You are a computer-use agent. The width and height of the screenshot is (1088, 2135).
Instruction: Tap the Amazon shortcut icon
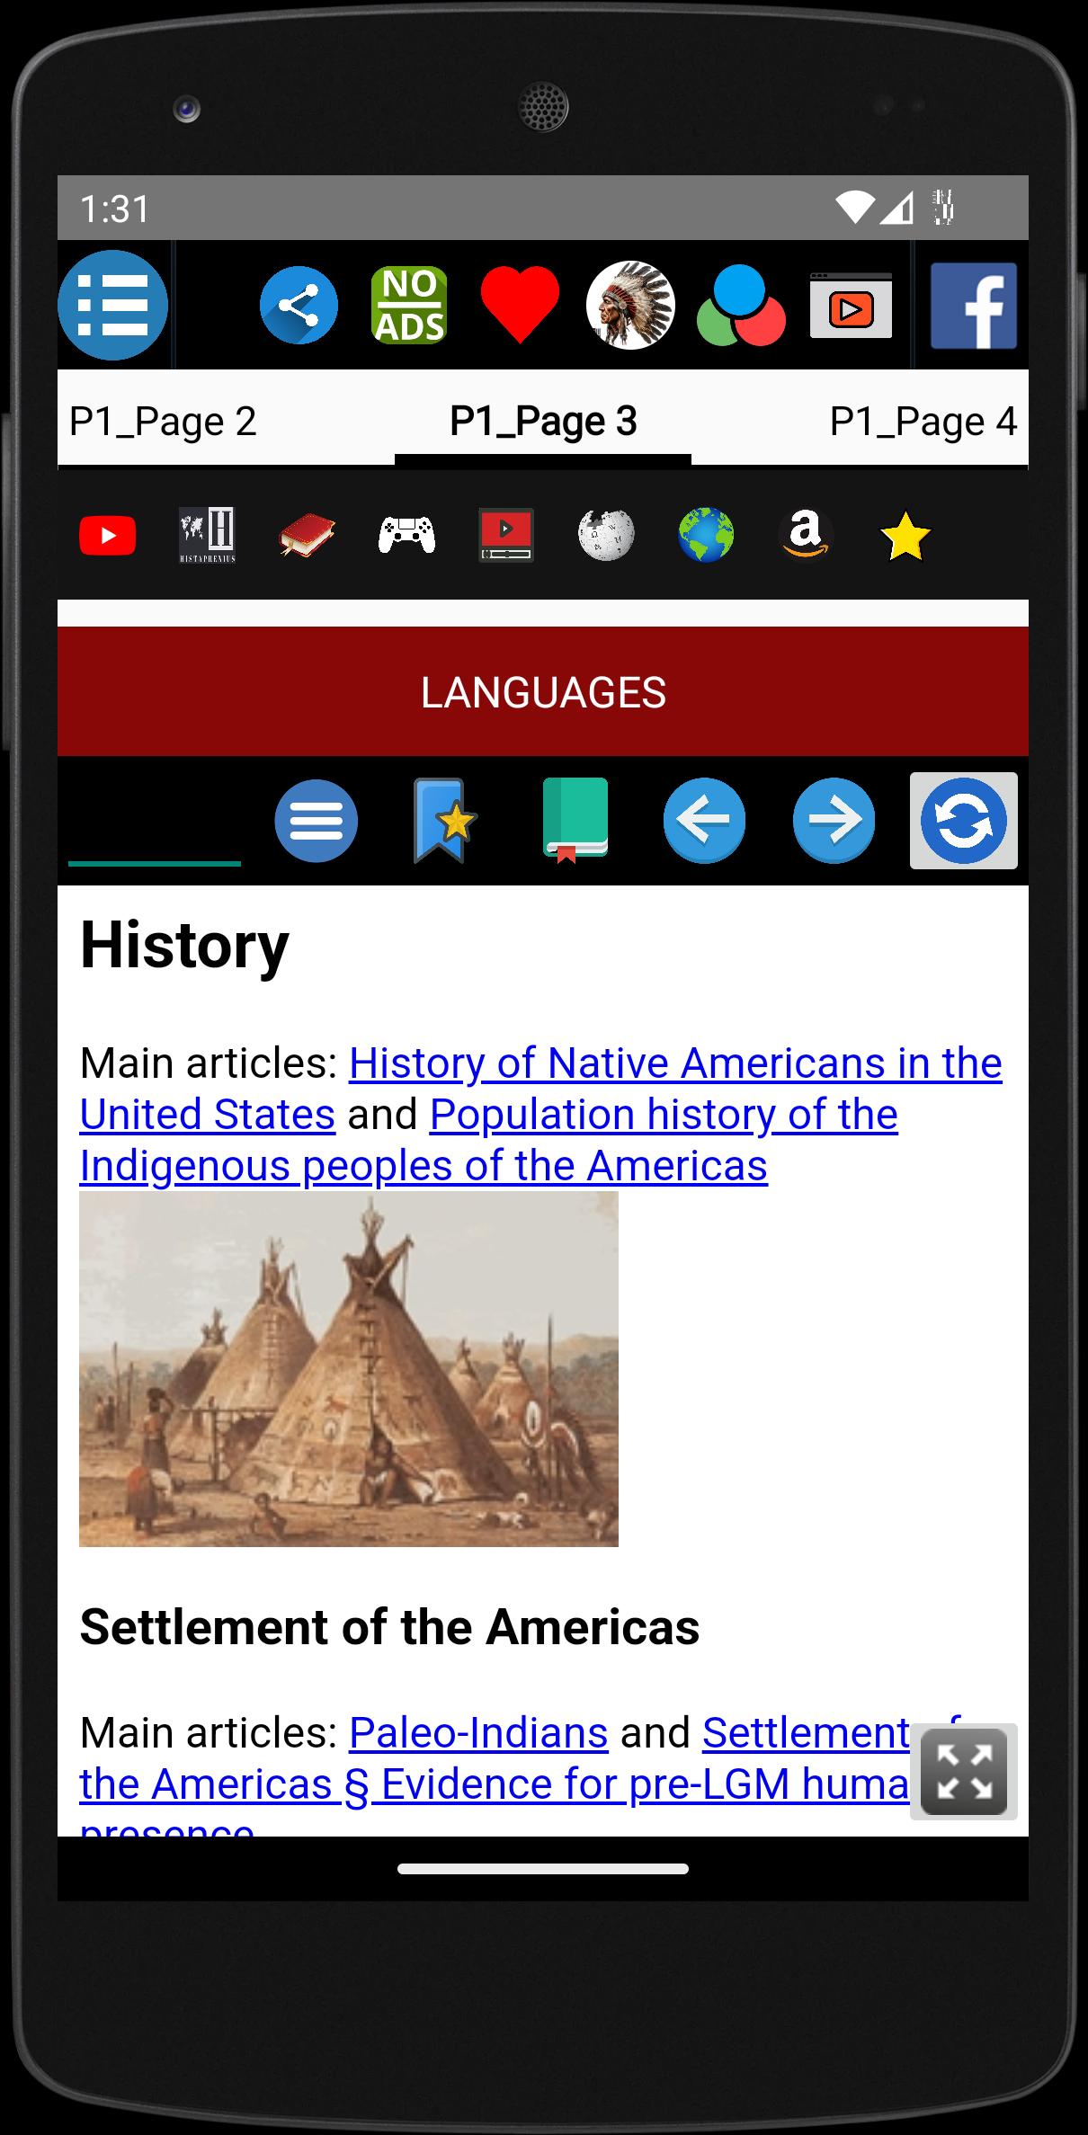(x=806, y=535)
